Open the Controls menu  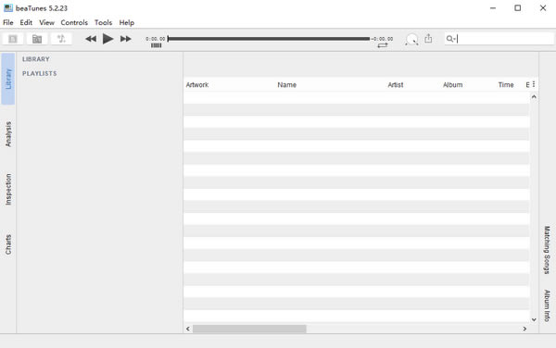[74, 22]
